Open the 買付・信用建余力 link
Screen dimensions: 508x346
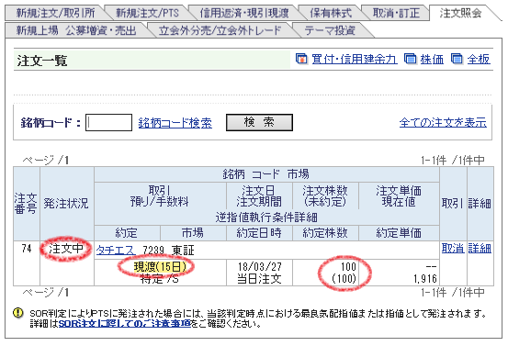[354, 60]
